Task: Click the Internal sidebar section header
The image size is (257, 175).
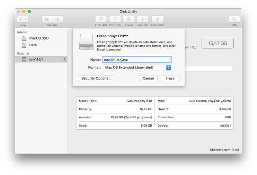Action: [x=22, y=32]
